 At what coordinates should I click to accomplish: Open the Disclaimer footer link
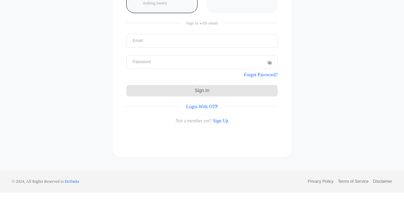pos(383,182)
